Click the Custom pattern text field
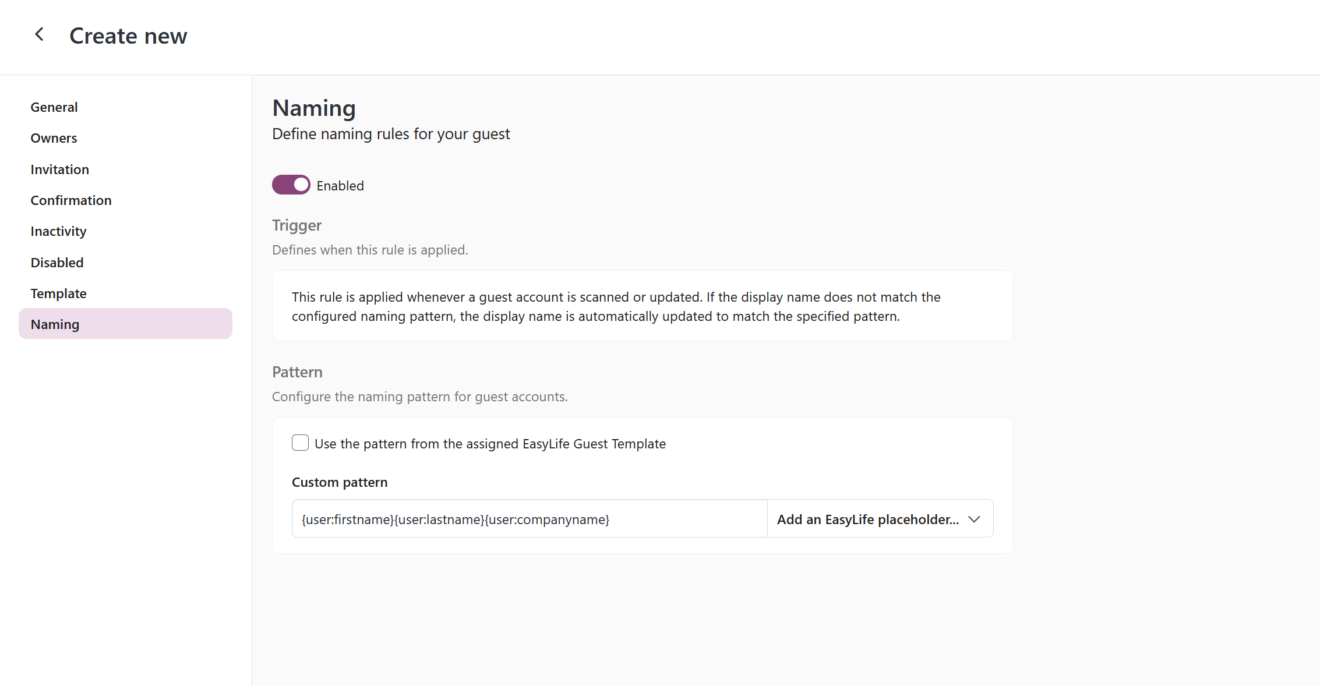The image size is (1320, 686). click(529, 519)
